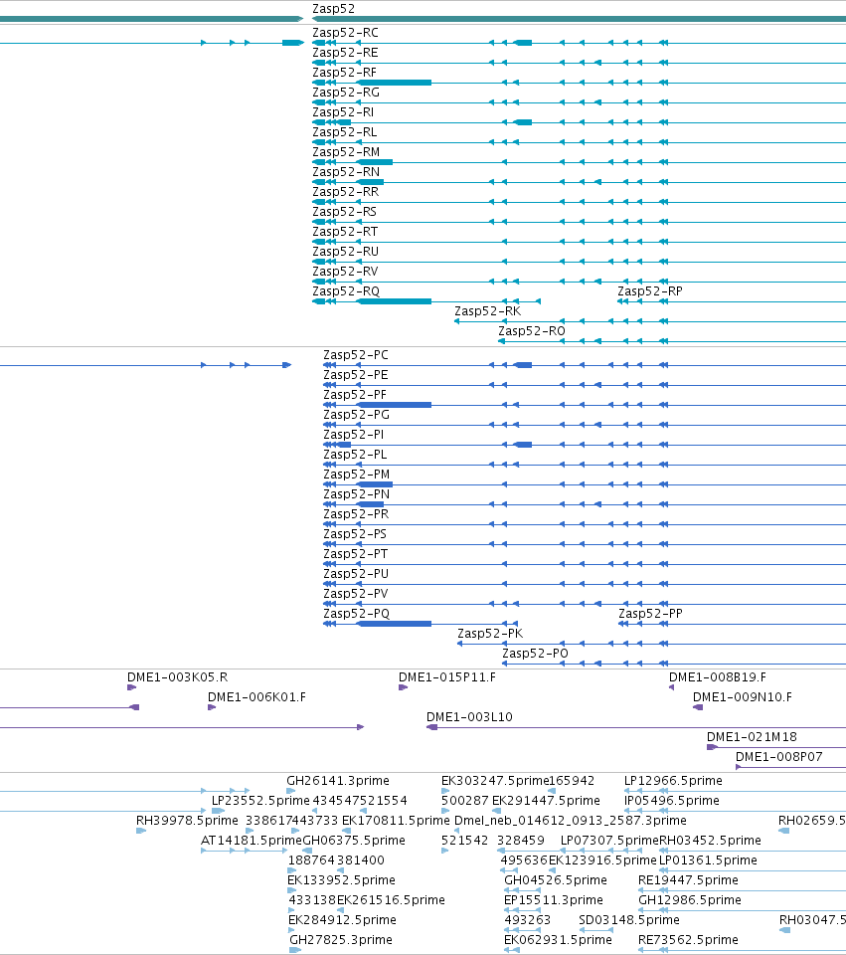Viewport: 846px width, 955px height.
Task: Select the Zasp52-RK transcript label
Action: [487, 311]
